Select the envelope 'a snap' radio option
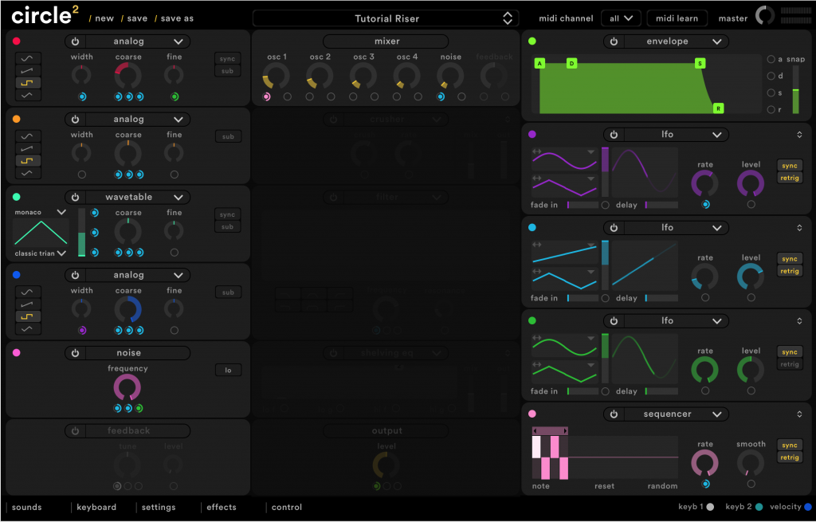This screenshot has height=522, width=816. [x=771, y=59]
